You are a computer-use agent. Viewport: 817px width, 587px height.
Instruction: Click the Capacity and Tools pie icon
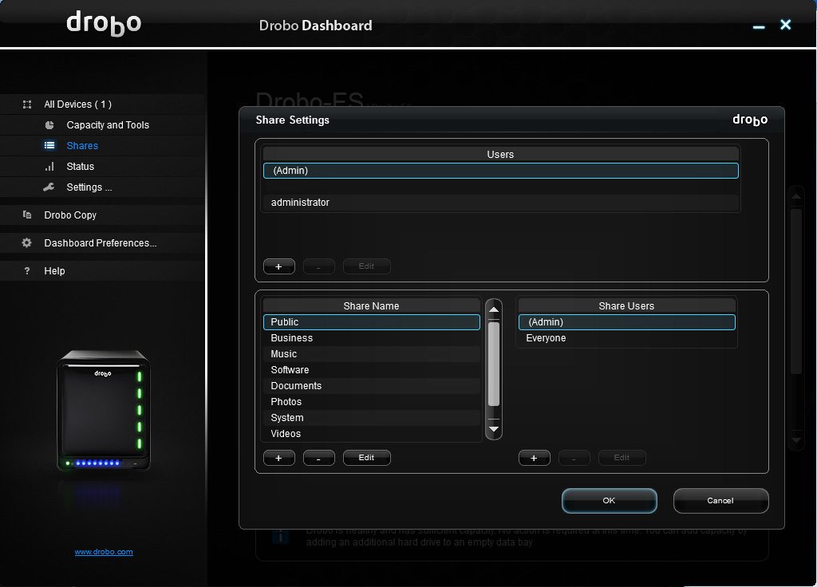pyautogui.click(x=49, y=125)
